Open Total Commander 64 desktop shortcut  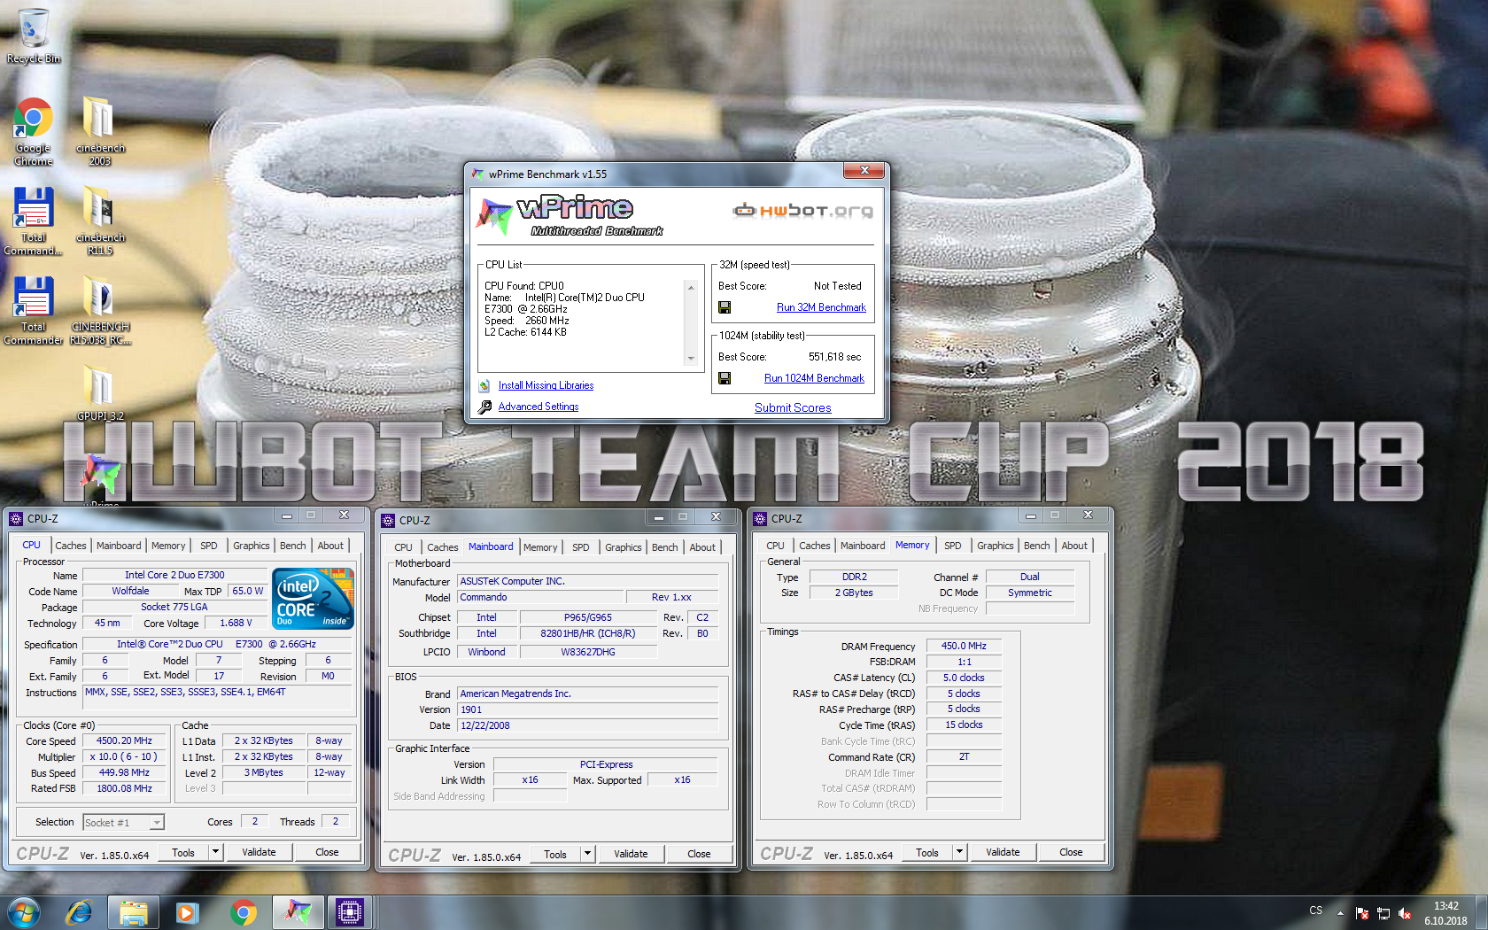pyautogui.click(x=34, y=221)
